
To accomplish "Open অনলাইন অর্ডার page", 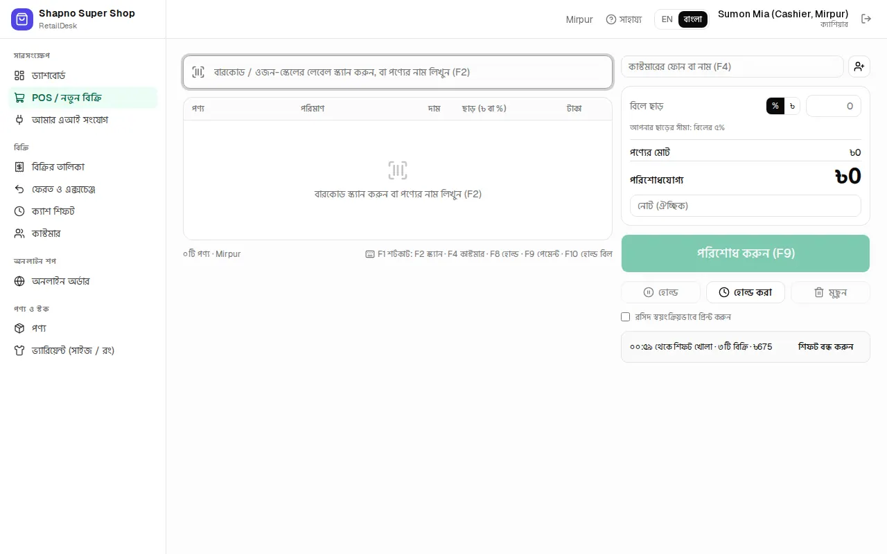I will click(83, 281).
